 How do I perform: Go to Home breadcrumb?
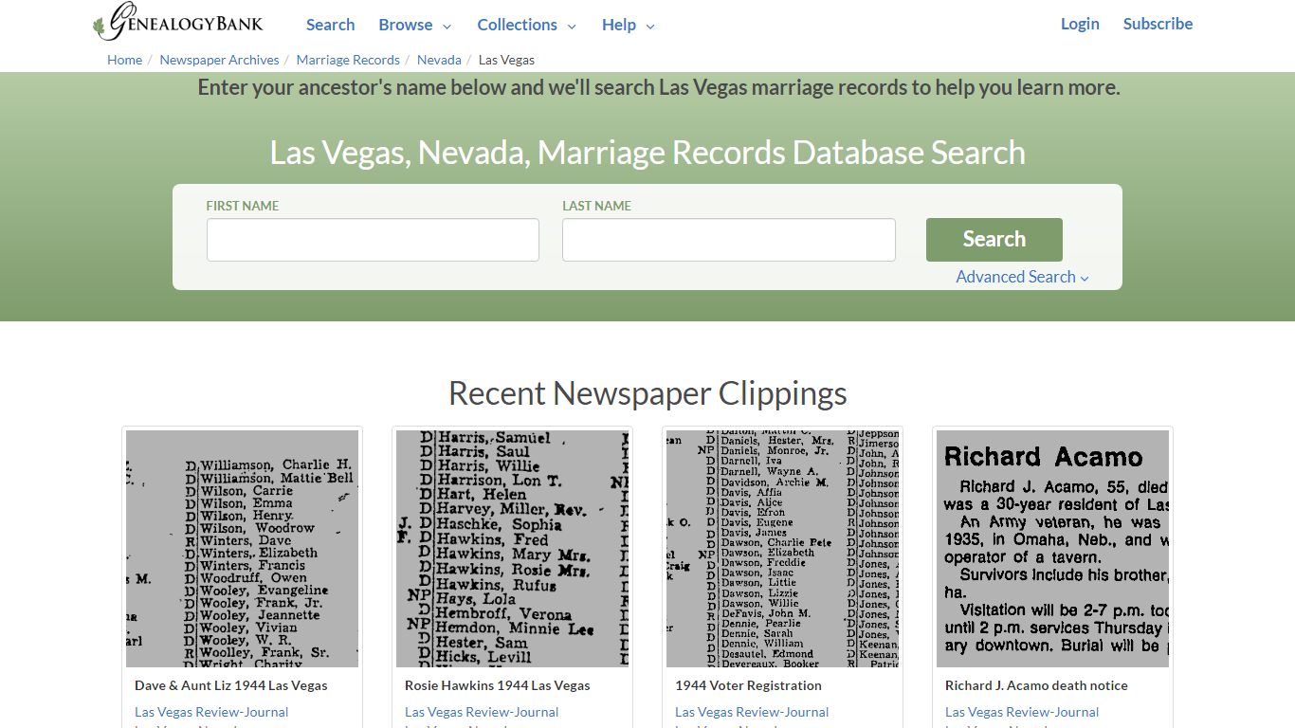point(124,60)
